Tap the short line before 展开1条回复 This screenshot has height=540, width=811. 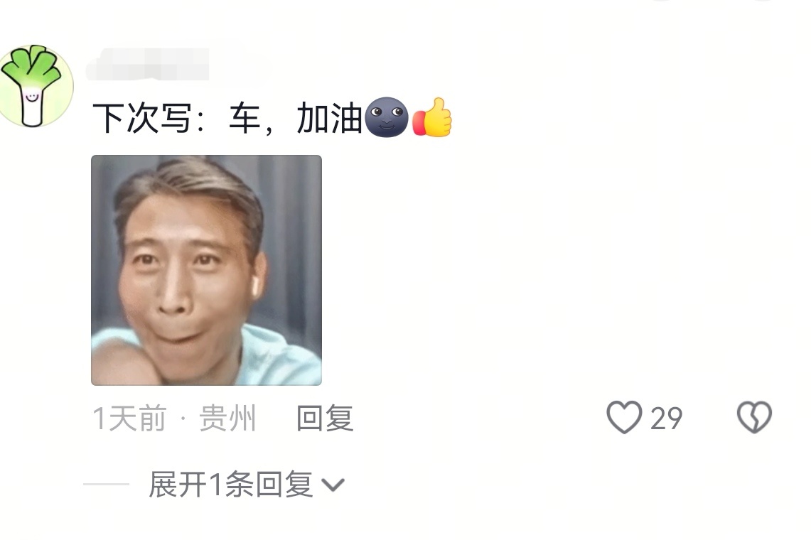click(106, 484)
